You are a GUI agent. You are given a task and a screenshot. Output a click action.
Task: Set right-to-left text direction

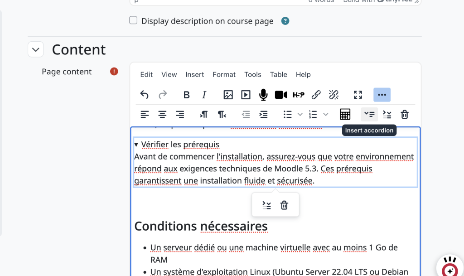222,114
